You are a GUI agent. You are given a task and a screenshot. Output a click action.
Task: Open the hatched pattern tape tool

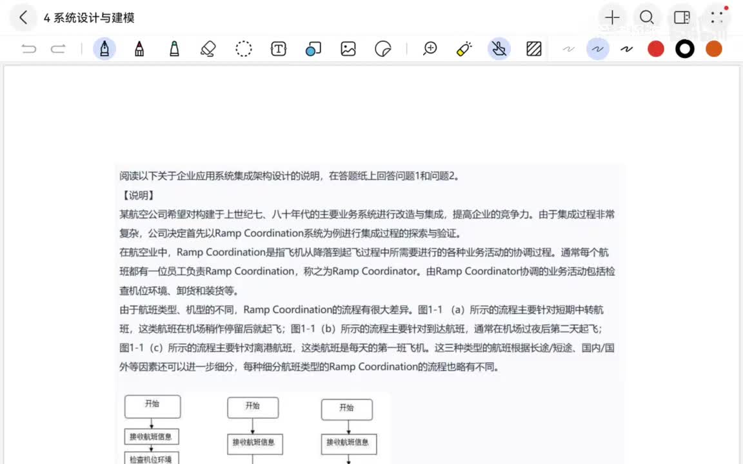click(534, 49)
